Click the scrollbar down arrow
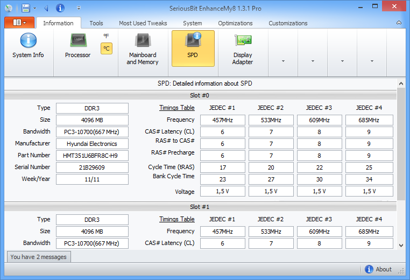The width and height of the screenshot is (410, 280). 401,246
